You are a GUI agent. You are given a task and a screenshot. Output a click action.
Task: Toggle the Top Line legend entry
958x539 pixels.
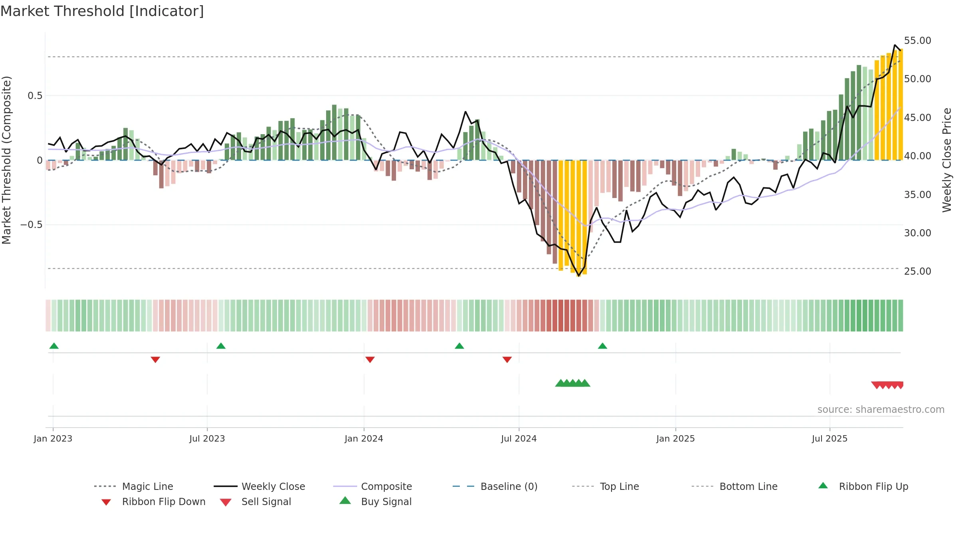[606, 486]
